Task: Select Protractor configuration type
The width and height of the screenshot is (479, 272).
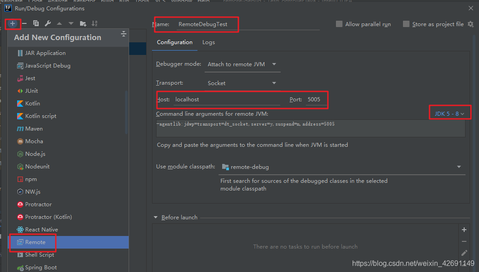Action: click(68, 204)
